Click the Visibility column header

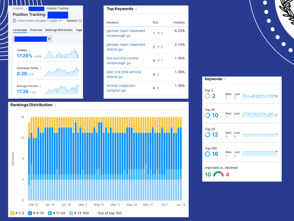[179, 22]
